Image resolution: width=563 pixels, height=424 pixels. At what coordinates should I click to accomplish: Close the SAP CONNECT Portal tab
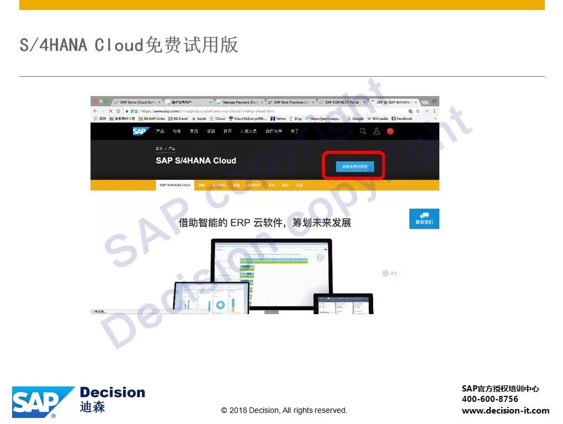pos(364,102)
